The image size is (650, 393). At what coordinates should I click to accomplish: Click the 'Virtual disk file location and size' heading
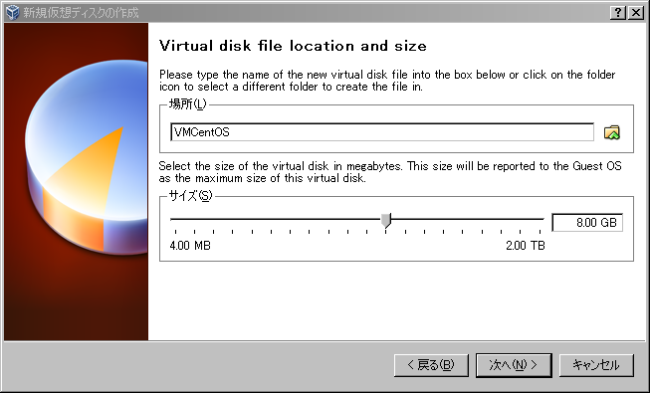tap(293, 46)
